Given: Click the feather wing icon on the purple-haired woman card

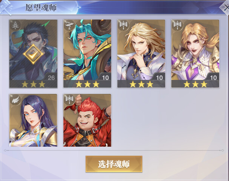Looking at the screenshot, I should (15, 100).
